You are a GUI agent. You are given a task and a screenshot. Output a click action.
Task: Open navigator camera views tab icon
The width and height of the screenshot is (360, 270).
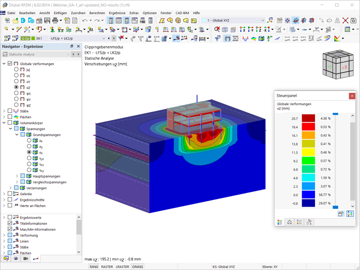tap(26, 259)
